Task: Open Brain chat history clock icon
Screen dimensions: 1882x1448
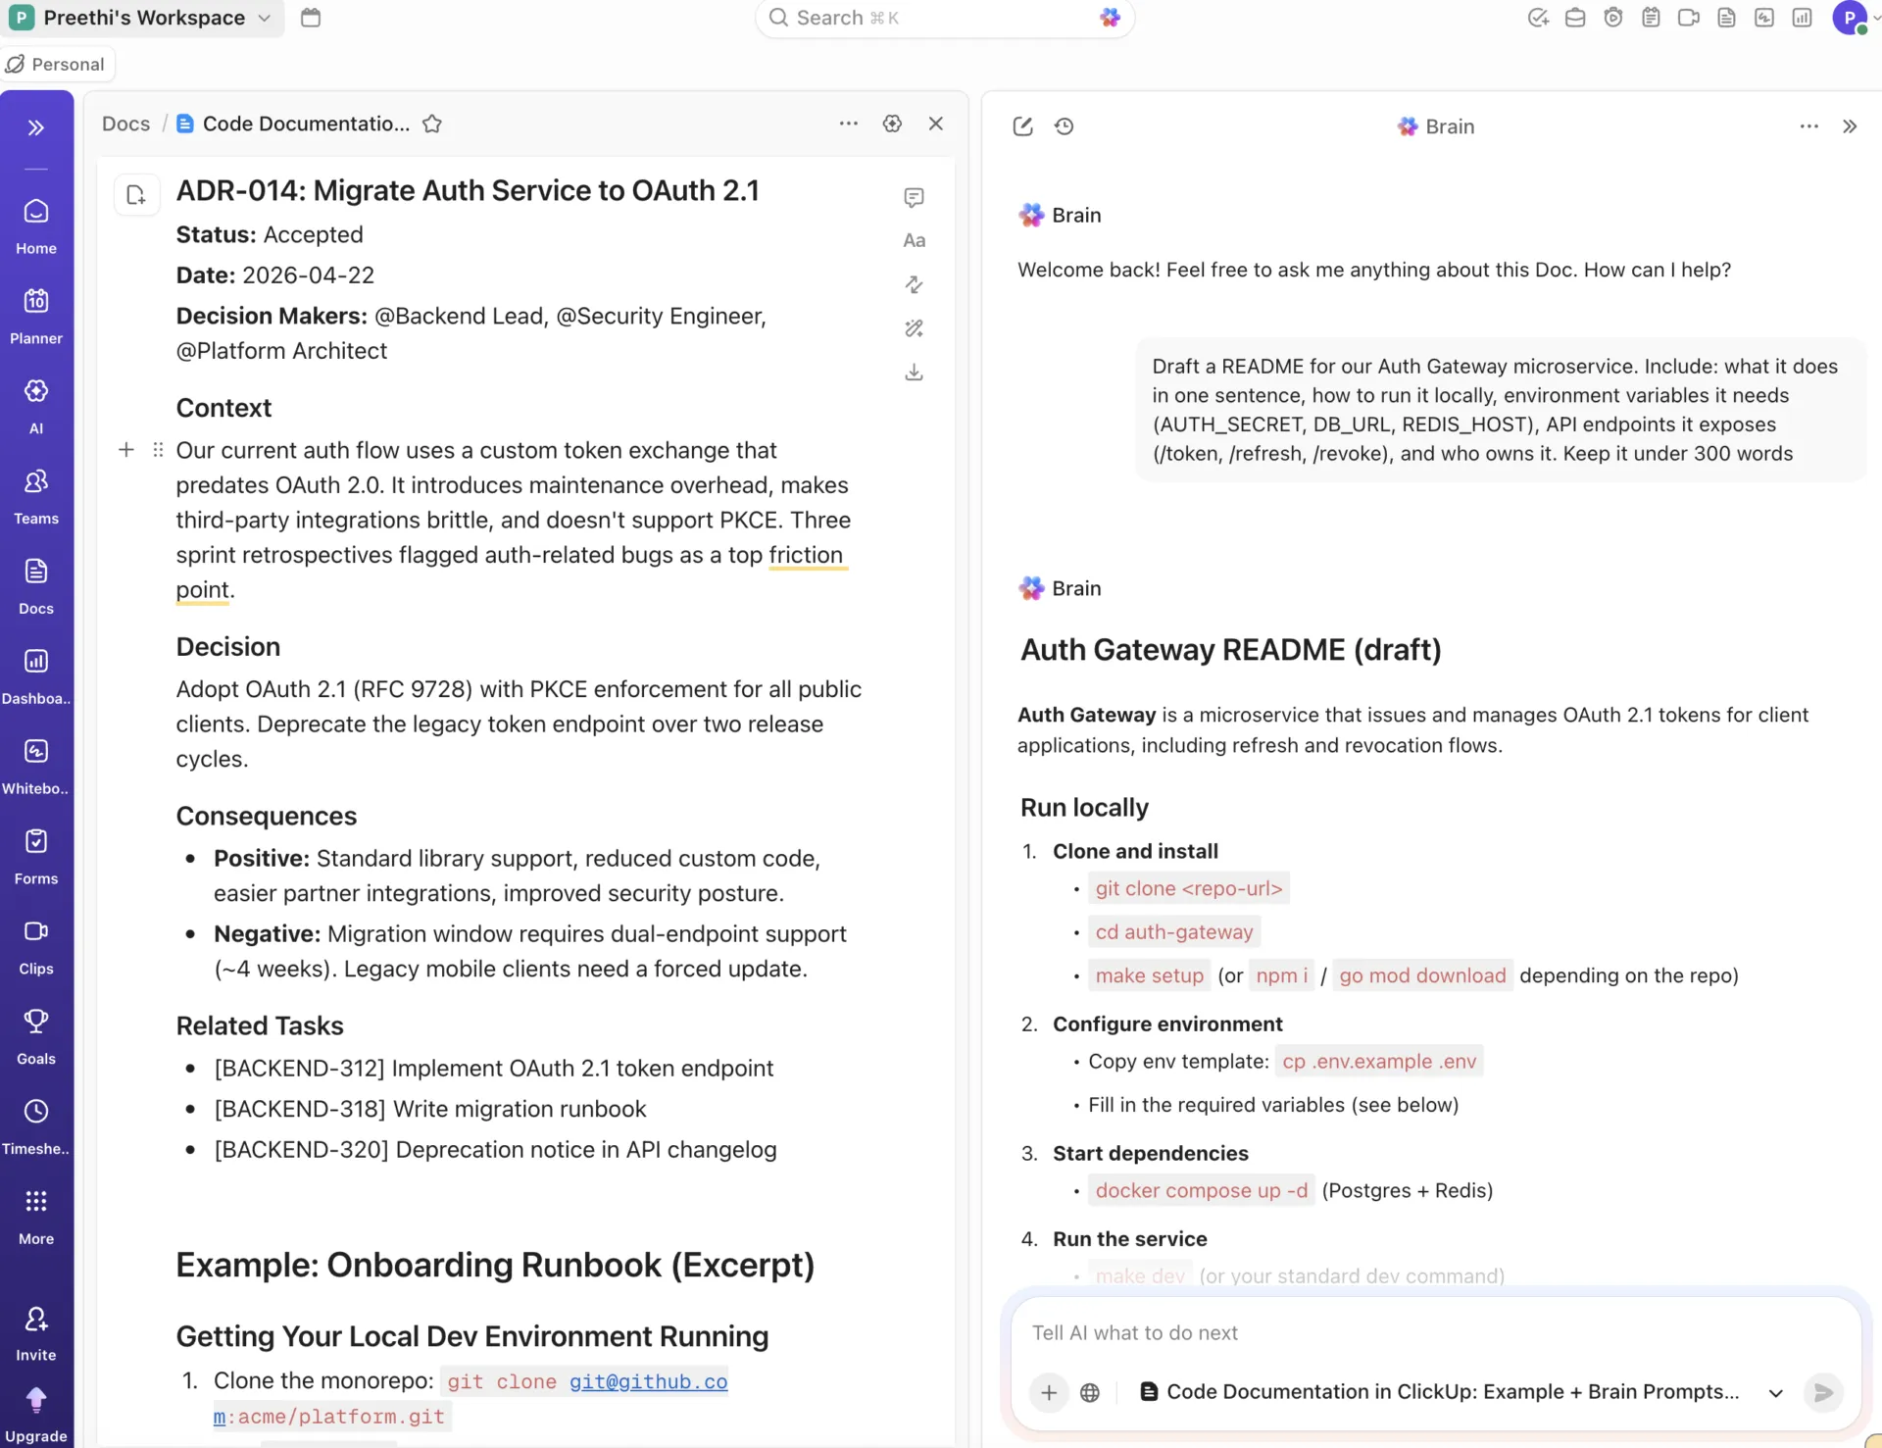Action: (x=1065, y=126)
